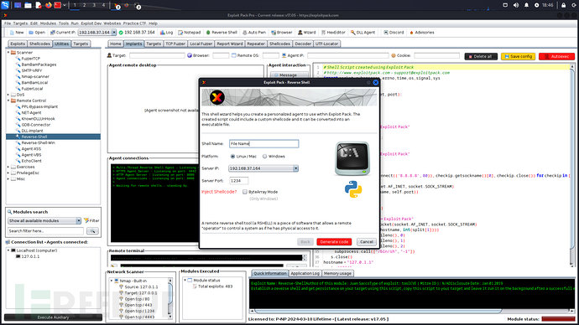Open Firefox from the taskbar
Screen dimensions: 579x325
click(x=49, y=5)
